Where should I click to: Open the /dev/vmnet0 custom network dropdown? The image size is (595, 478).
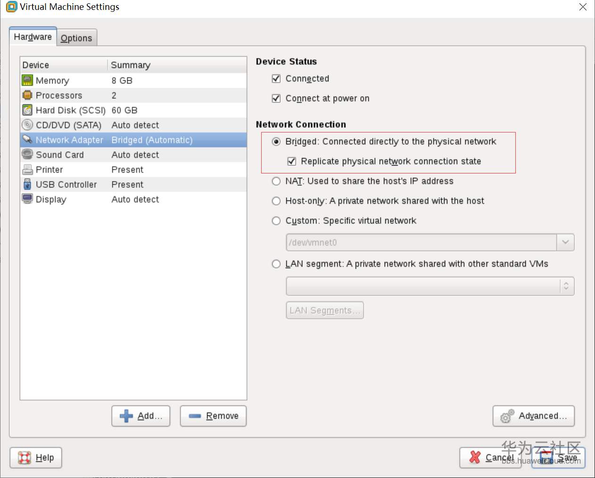(x=565, y=242)
